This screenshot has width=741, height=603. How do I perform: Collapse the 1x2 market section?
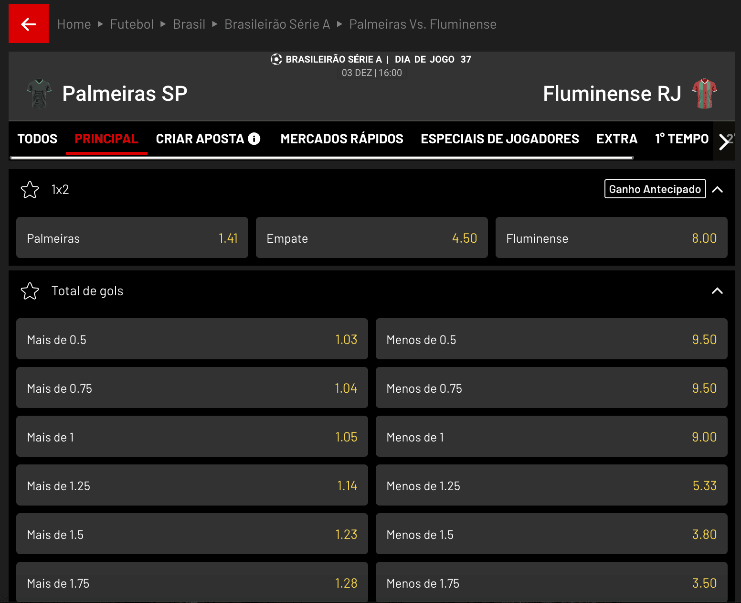[x=717, y=190]
